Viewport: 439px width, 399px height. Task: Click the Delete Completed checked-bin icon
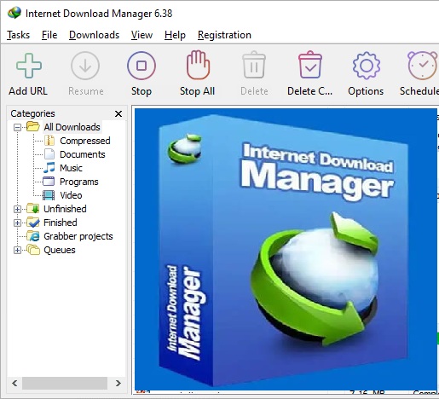(310, 65)
